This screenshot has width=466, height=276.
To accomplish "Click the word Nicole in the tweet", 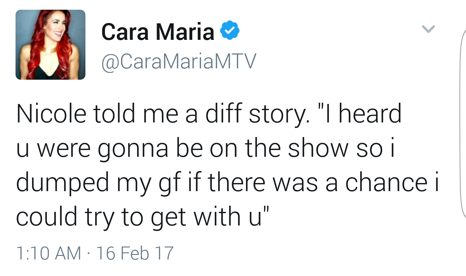I will click(51, 114).
